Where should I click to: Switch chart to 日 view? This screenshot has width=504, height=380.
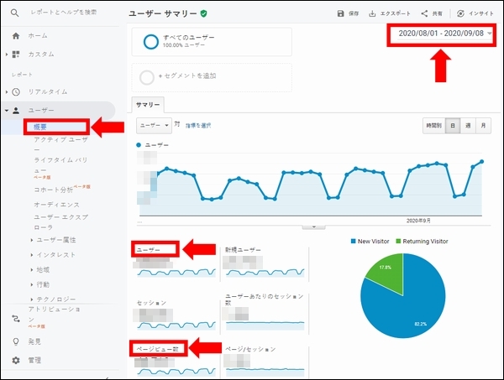(x=453, y=126)
